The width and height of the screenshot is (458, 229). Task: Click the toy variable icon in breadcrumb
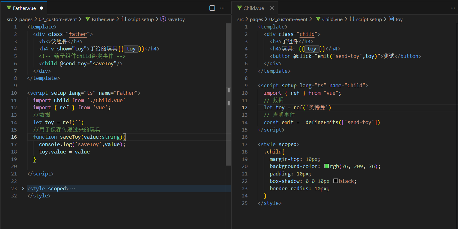click(x=391, y=19)
